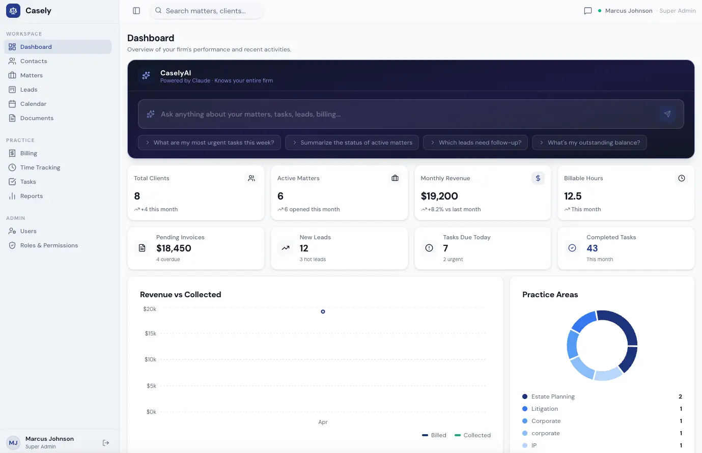Click the Calendar icon in sidebar

coord(12,104)
